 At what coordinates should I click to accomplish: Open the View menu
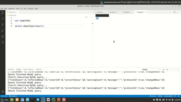18,9
